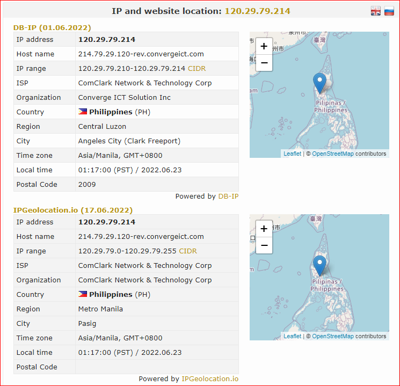Screen dimensions: 400x386
Task: Open the Leaflet link on bottom map
Action: click(292, 336)
